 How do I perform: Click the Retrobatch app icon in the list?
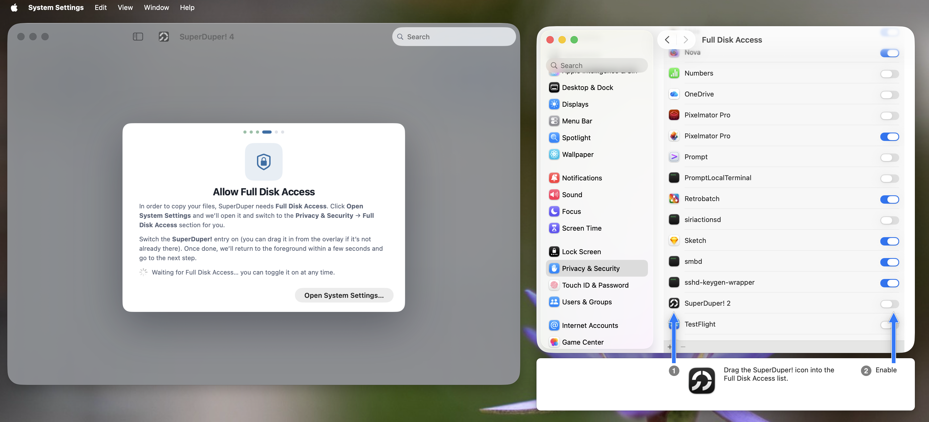tap(674, 198)
